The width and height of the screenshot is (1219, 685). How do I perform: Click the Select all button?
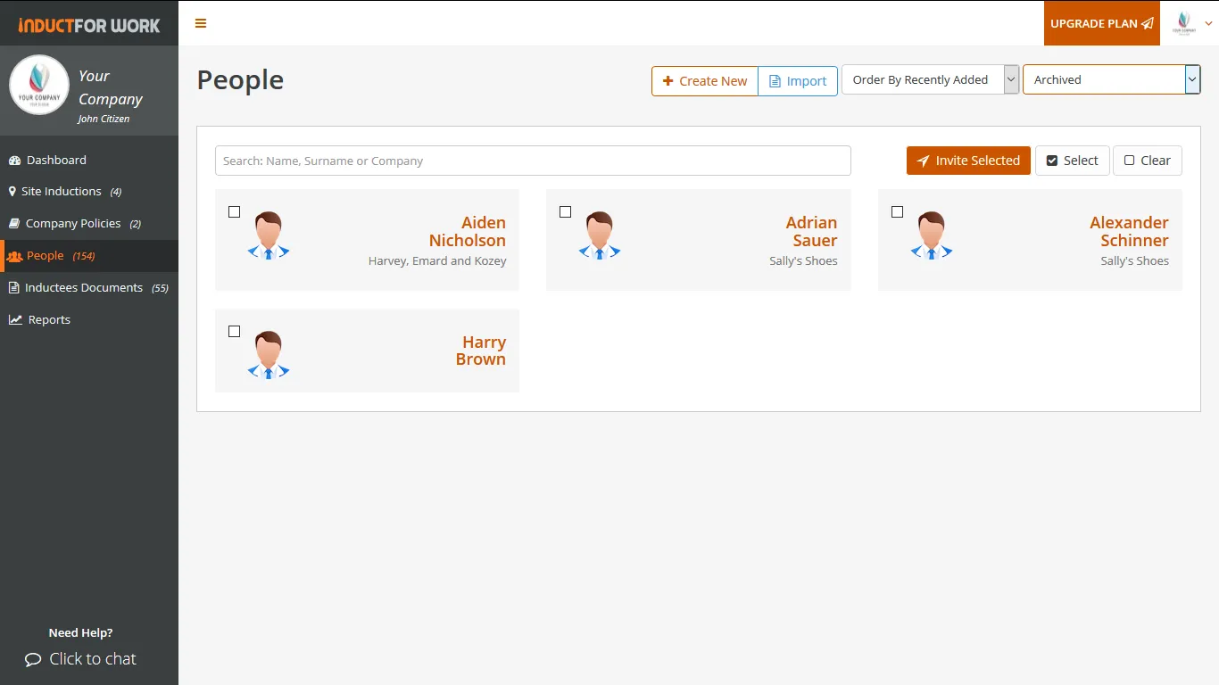point(1073,161)
